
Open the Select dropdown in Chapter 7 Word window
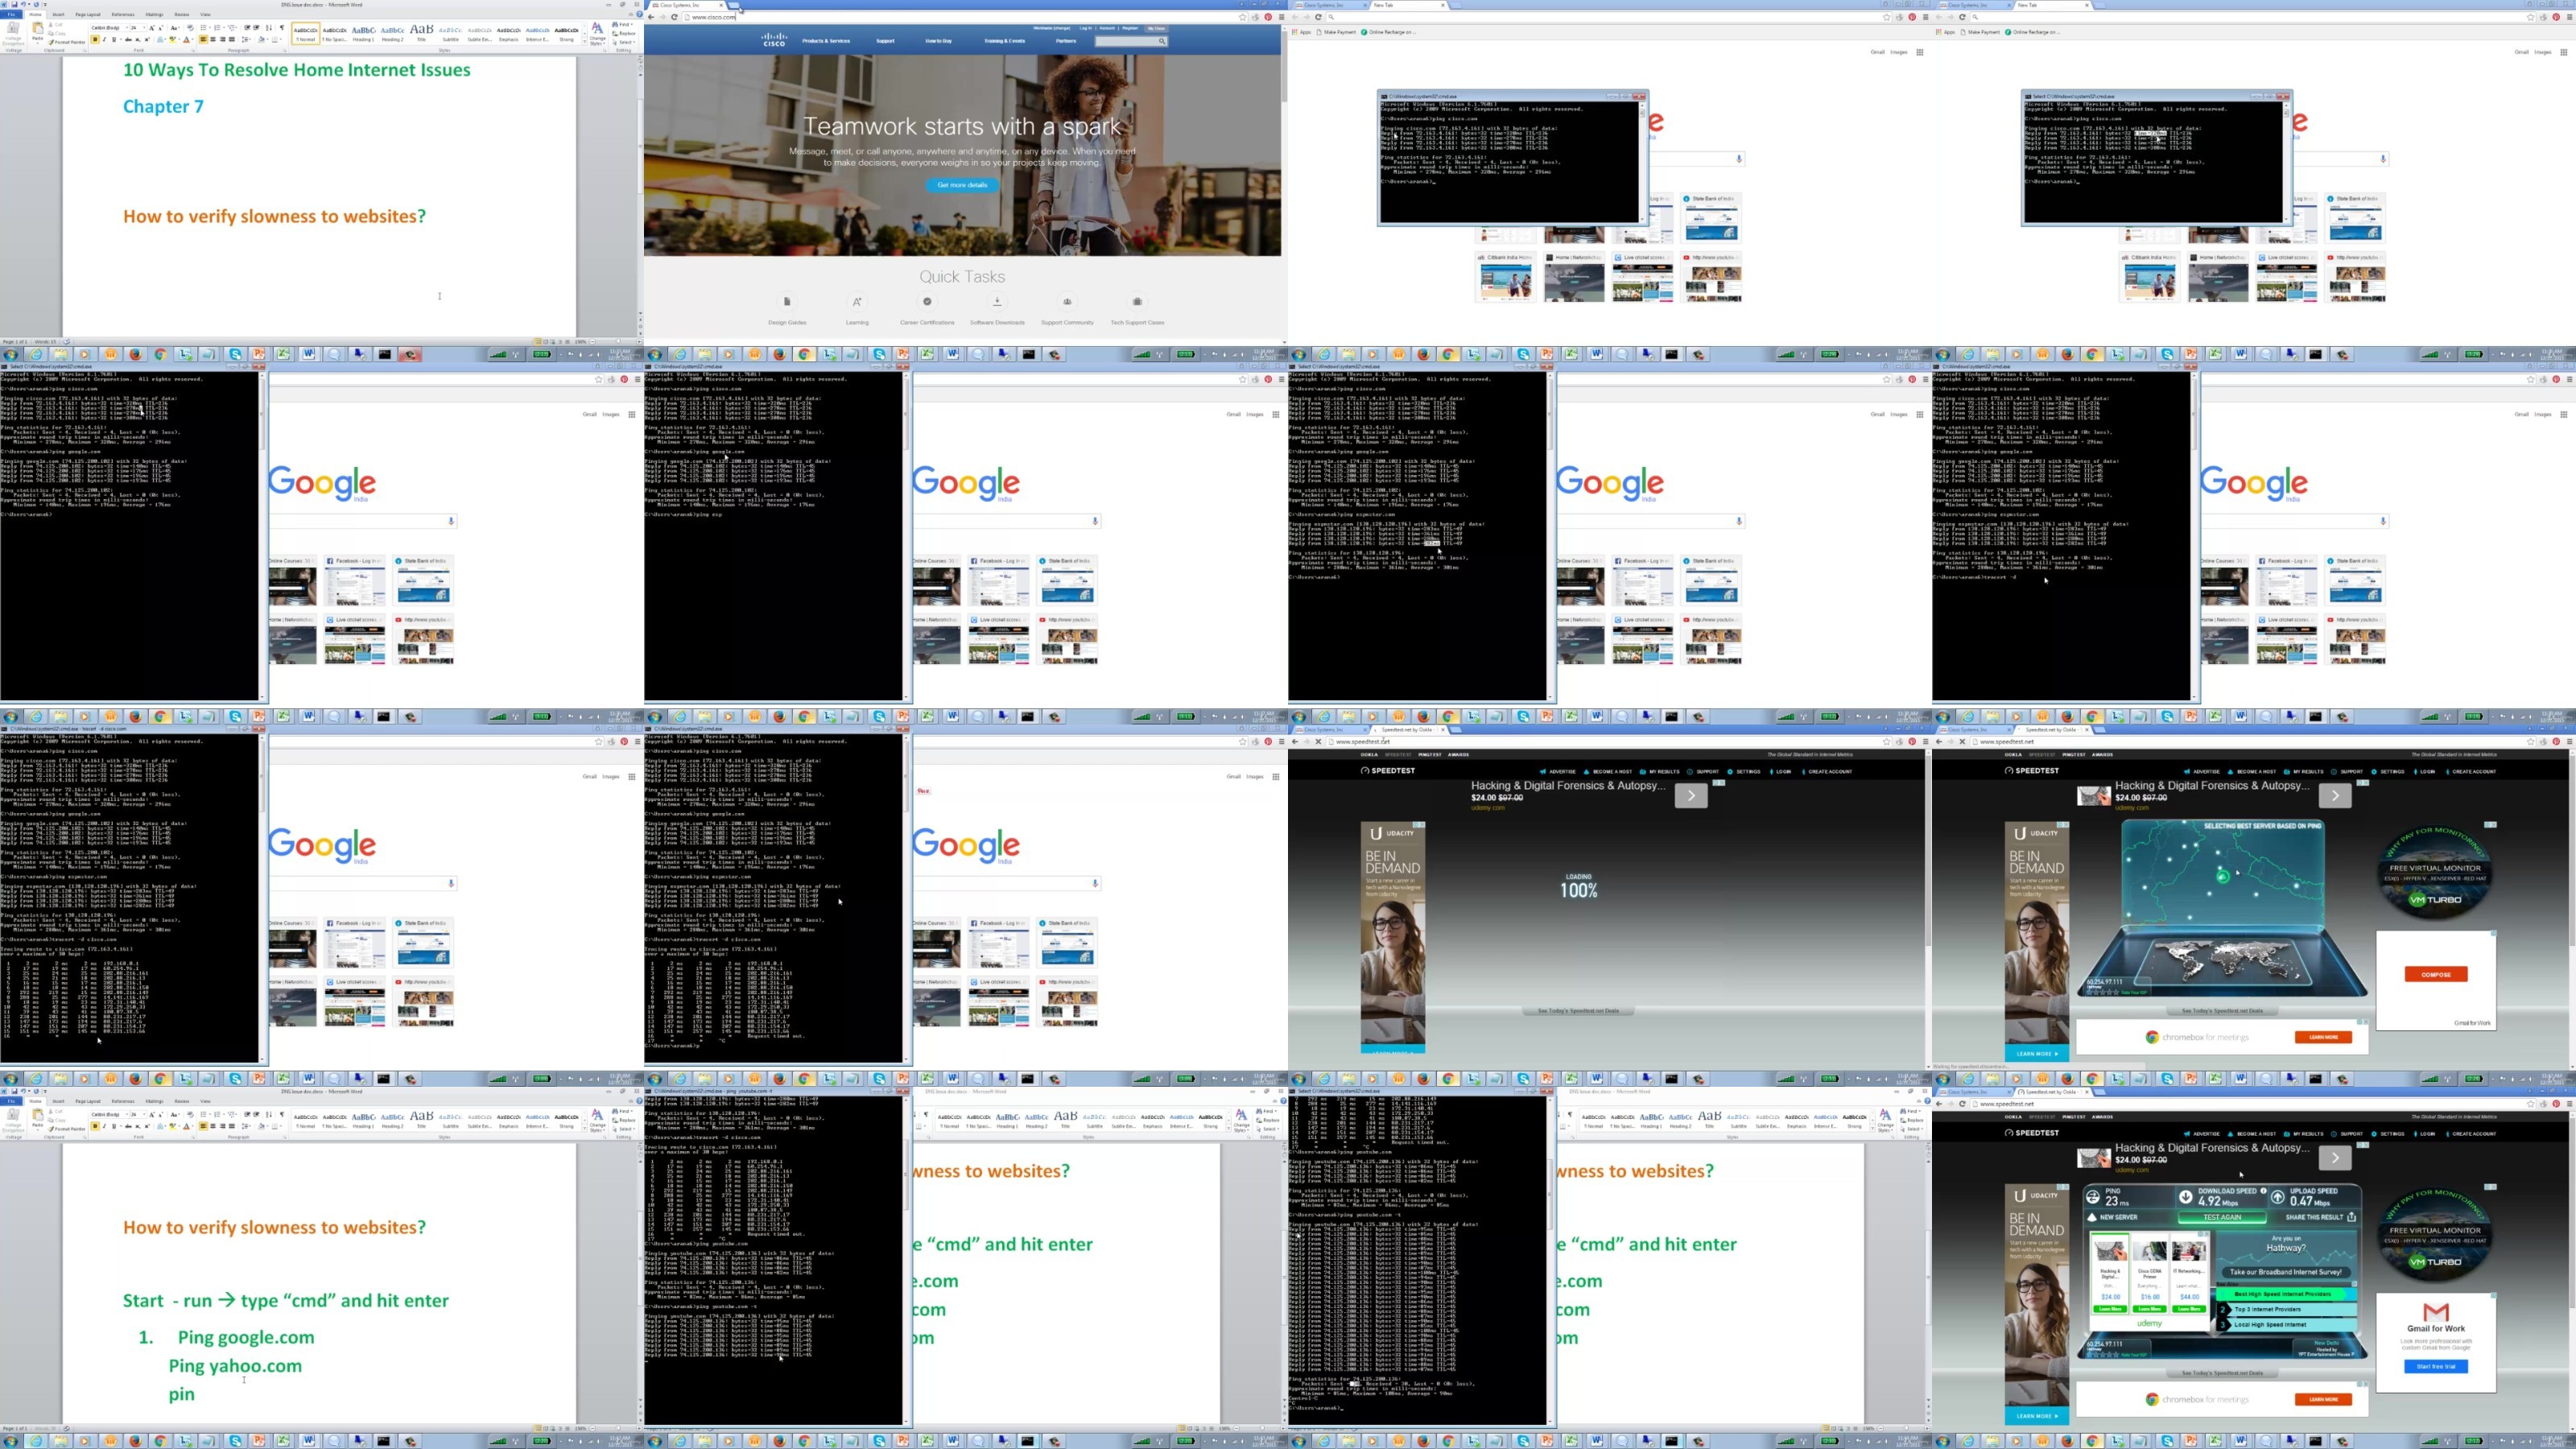click(626, 42)
